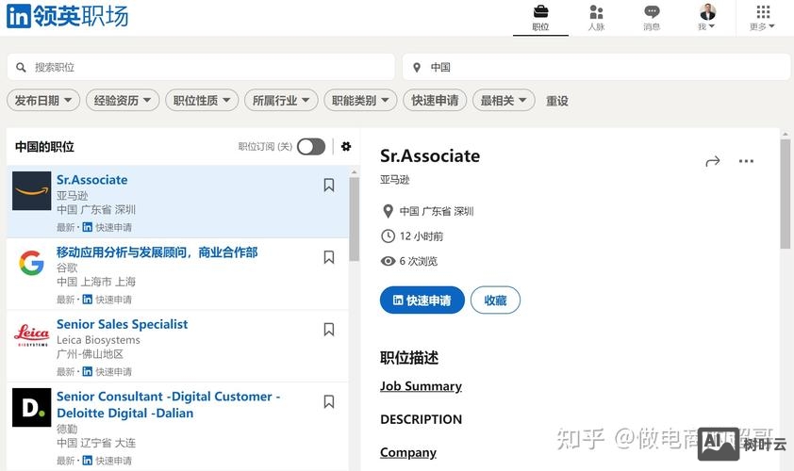Select the 职位描述 section heading
Image resolution: width=794 pixels, height=471 pixels.
pyautogui.click(x=409, y=358)
